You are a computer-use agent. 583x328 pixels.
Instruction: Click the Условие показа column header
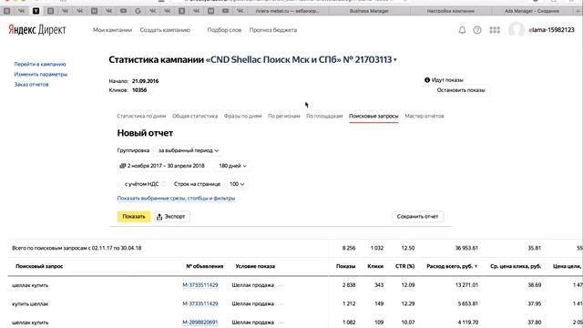[255, 266]
